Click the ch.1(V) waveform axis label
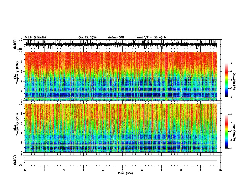248x191 pixels. point(15,44)
